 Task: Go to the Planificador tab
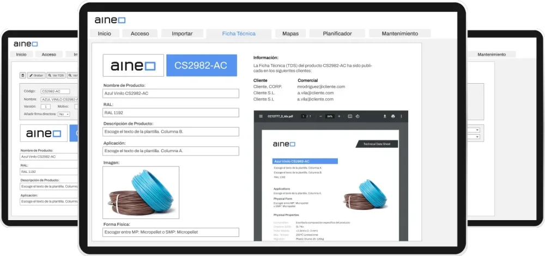click(x=337, y=34)
